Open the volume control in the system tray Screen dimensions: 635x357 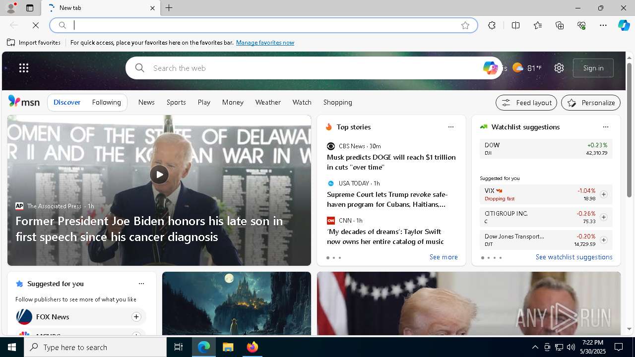coord(571,347)
